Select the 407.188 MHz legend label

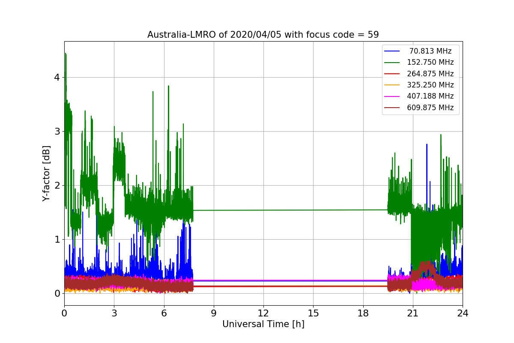pyautogui.click(x=430, y=96)
